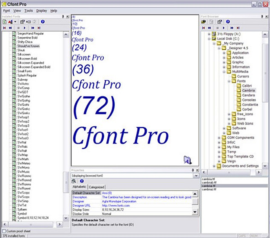Viewport: 270px width, 238px height.
Task: Open the displaying browsed font dropdown
Action: 196,175
